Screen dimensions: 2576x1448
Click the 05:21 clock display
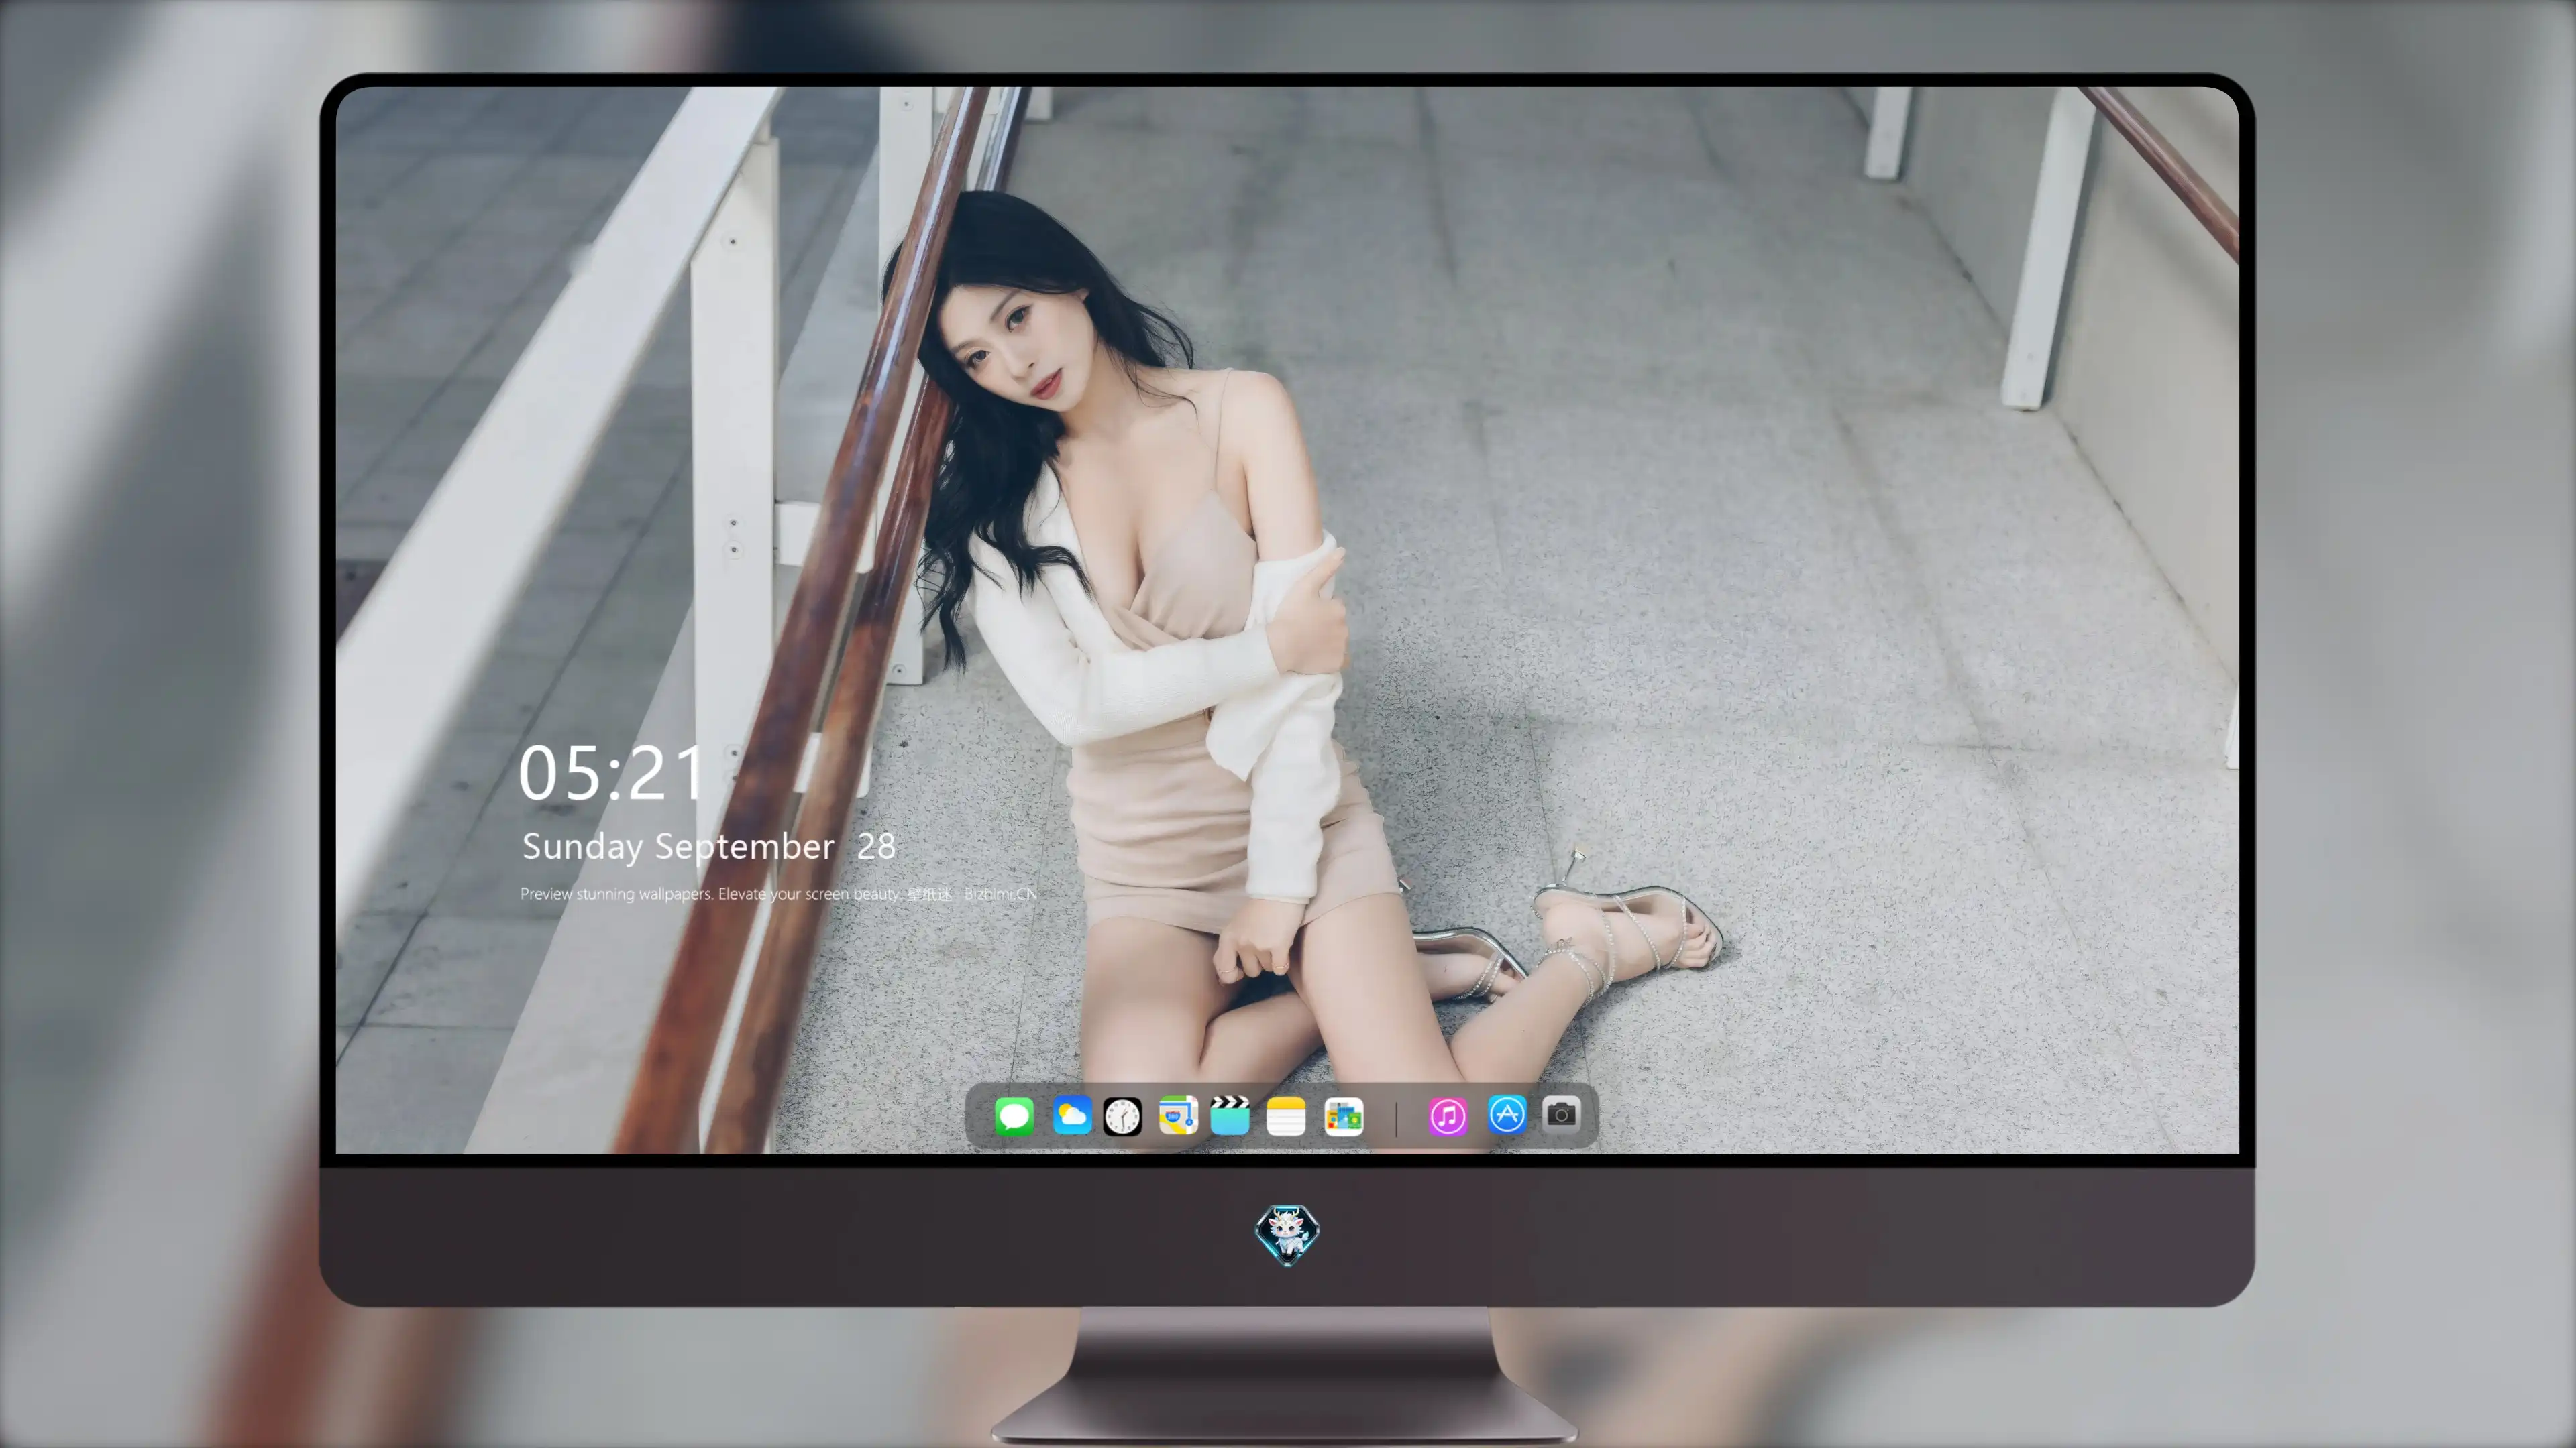612,774
